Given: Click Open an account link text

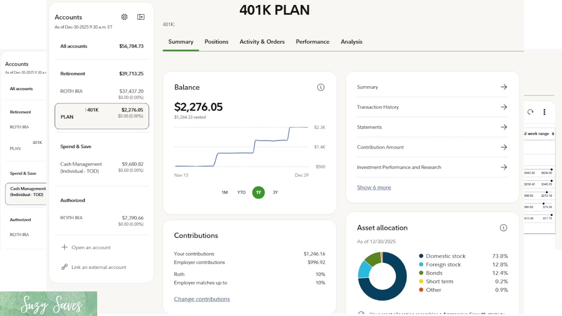Looking at the screenshot, I should pos(91,248).
